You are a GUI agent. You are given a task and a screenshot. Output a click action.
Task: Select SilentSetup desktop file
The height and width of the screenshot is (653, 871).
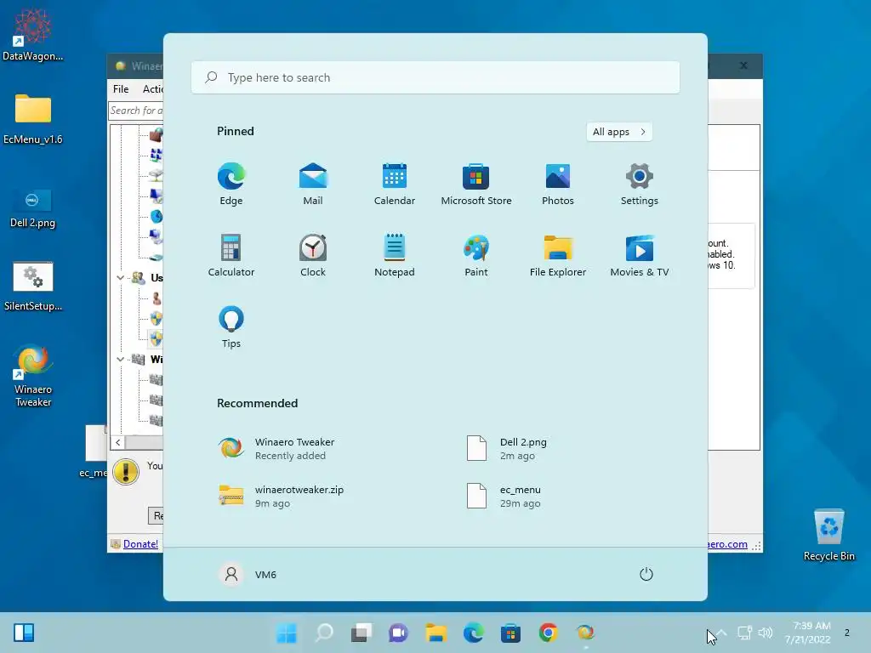point(33,286)
